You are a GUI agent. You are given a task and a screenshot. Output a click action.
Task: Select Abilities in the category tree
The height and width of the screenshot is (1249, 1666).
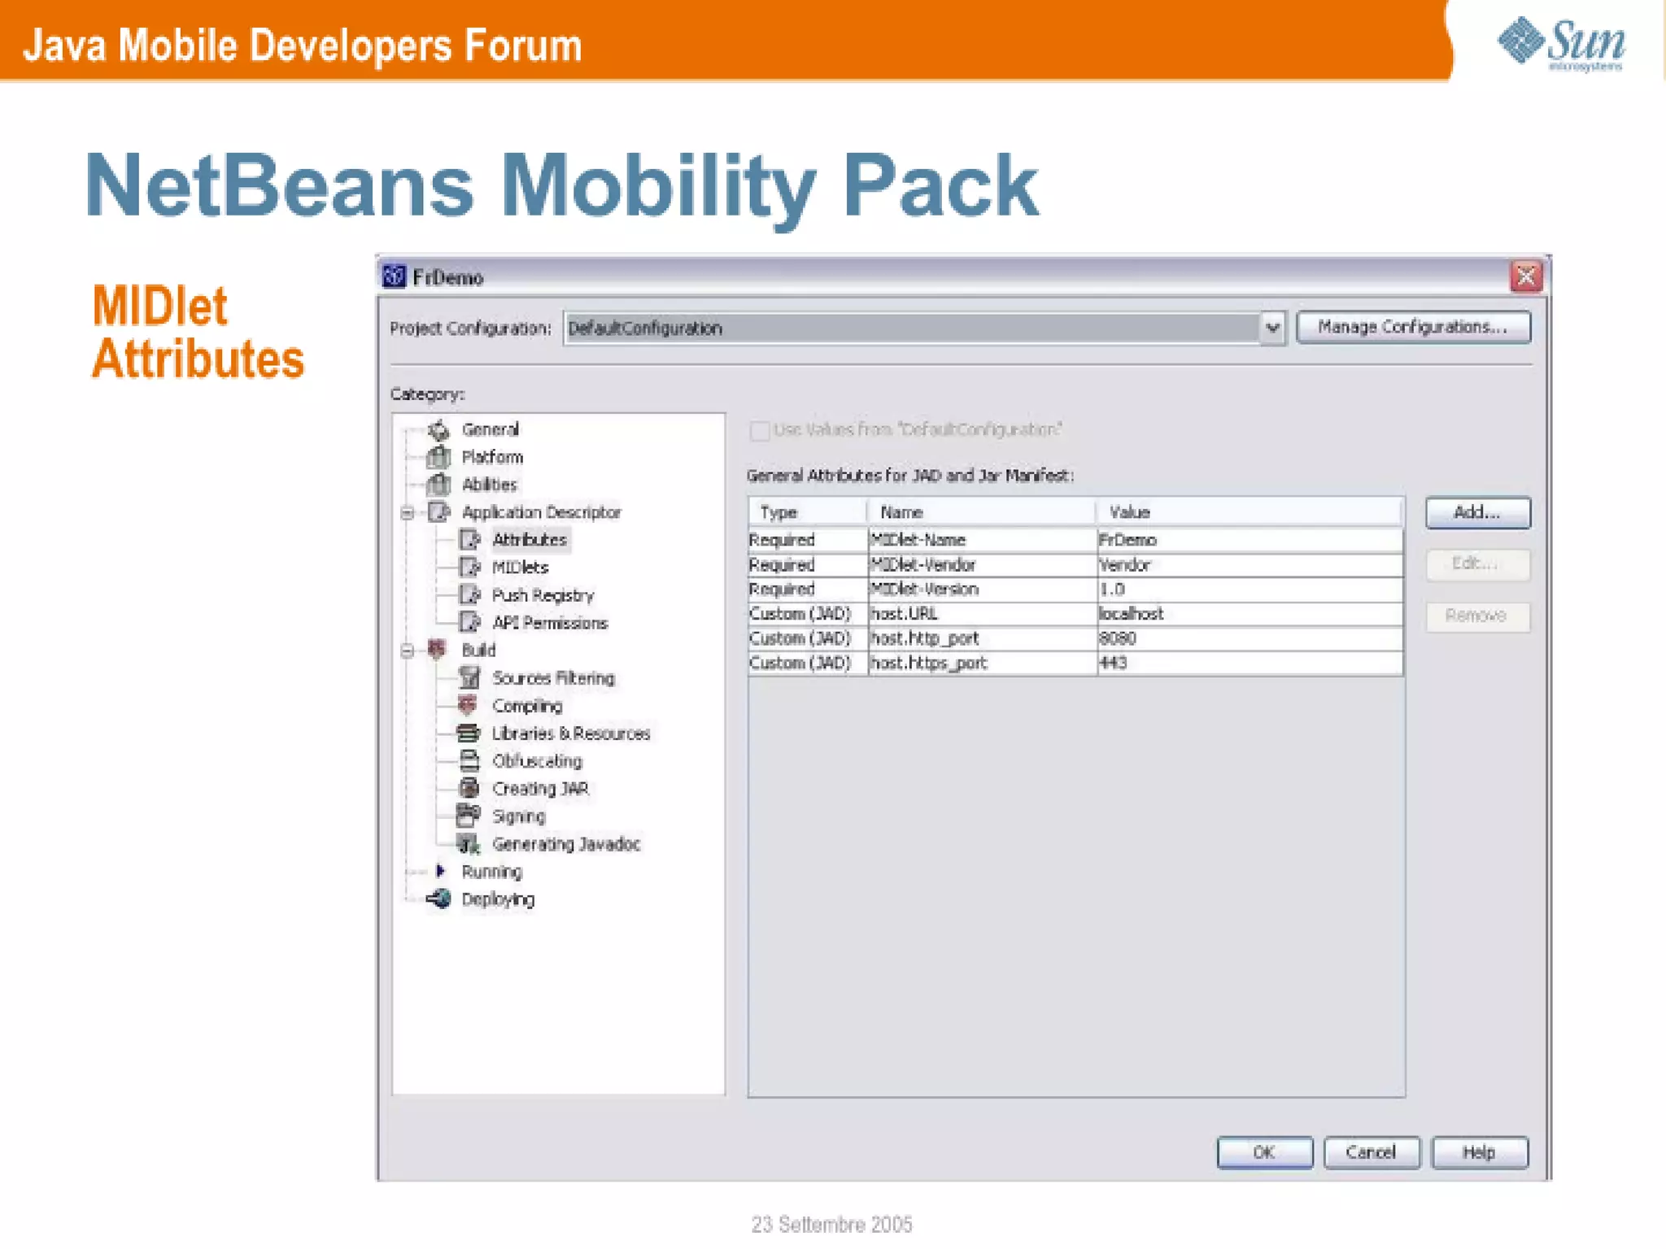coord(489,485)
